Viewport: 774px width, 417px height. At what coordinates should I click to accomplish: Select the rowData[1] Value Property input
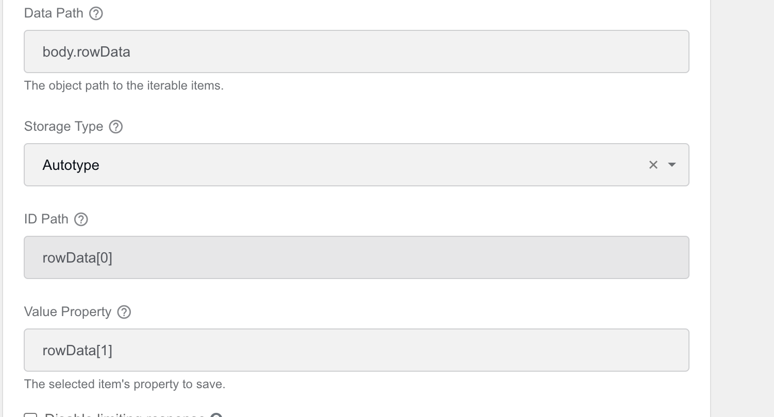click(357, 350)
